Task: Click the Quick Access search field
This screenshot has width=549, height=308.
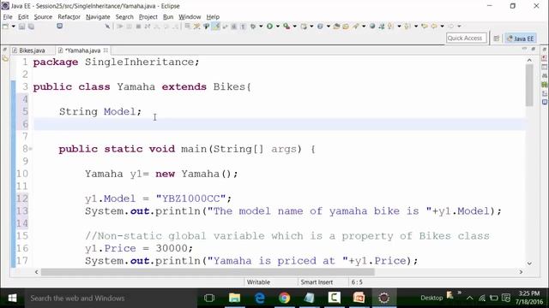Action: coord(466,38)
